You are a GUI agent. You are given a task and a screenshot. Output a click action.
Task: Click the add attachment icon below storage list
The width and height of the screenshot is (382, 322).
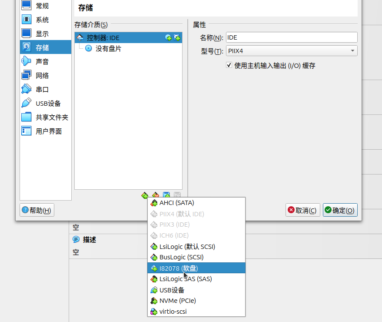click(x=166, y=195)
